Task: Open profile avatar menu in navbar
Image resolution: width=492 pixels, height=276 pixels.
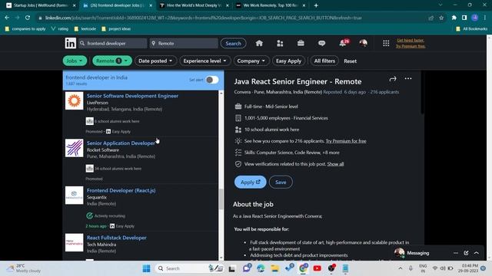Action: point(364,43)
